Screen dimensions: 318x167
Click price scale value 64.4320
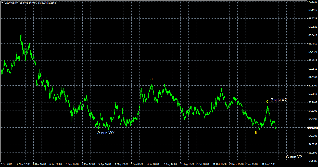coord(312,52)
